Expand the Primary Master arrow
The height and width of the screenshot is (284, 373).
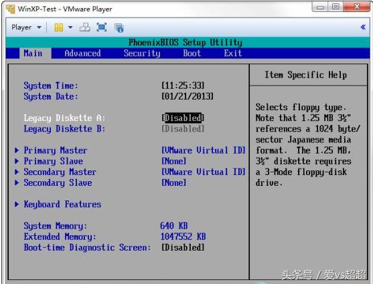[17, 150]
